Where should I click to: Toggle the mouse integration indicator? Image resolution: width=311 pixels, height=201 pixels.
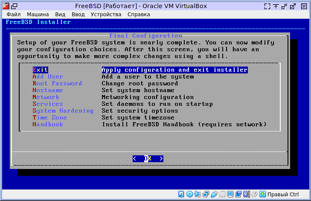point(254,194)
